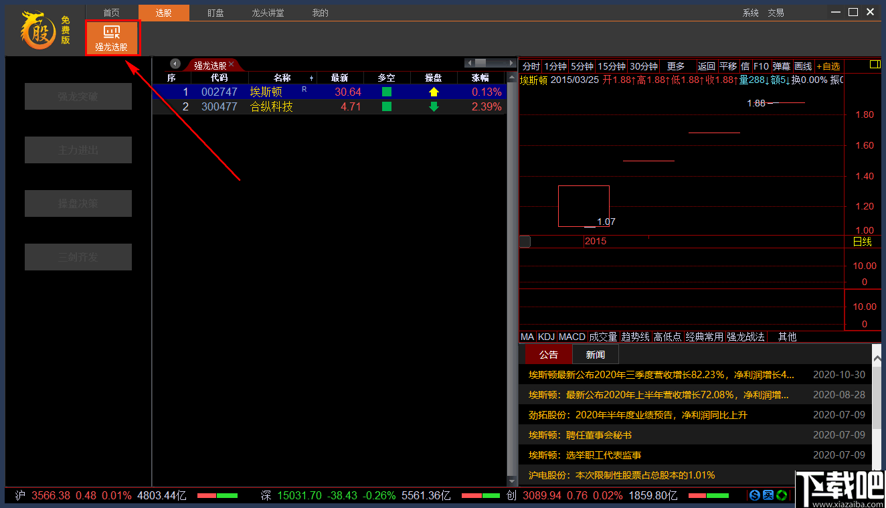Select the 5分钟 chart period
Screen dimensions: 886x508
click(582, 66)
